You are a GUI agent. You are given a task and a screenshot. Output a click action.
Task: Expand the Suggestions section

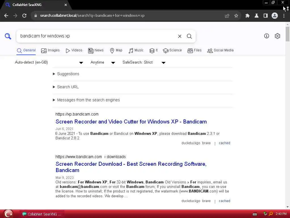(66, 74)
